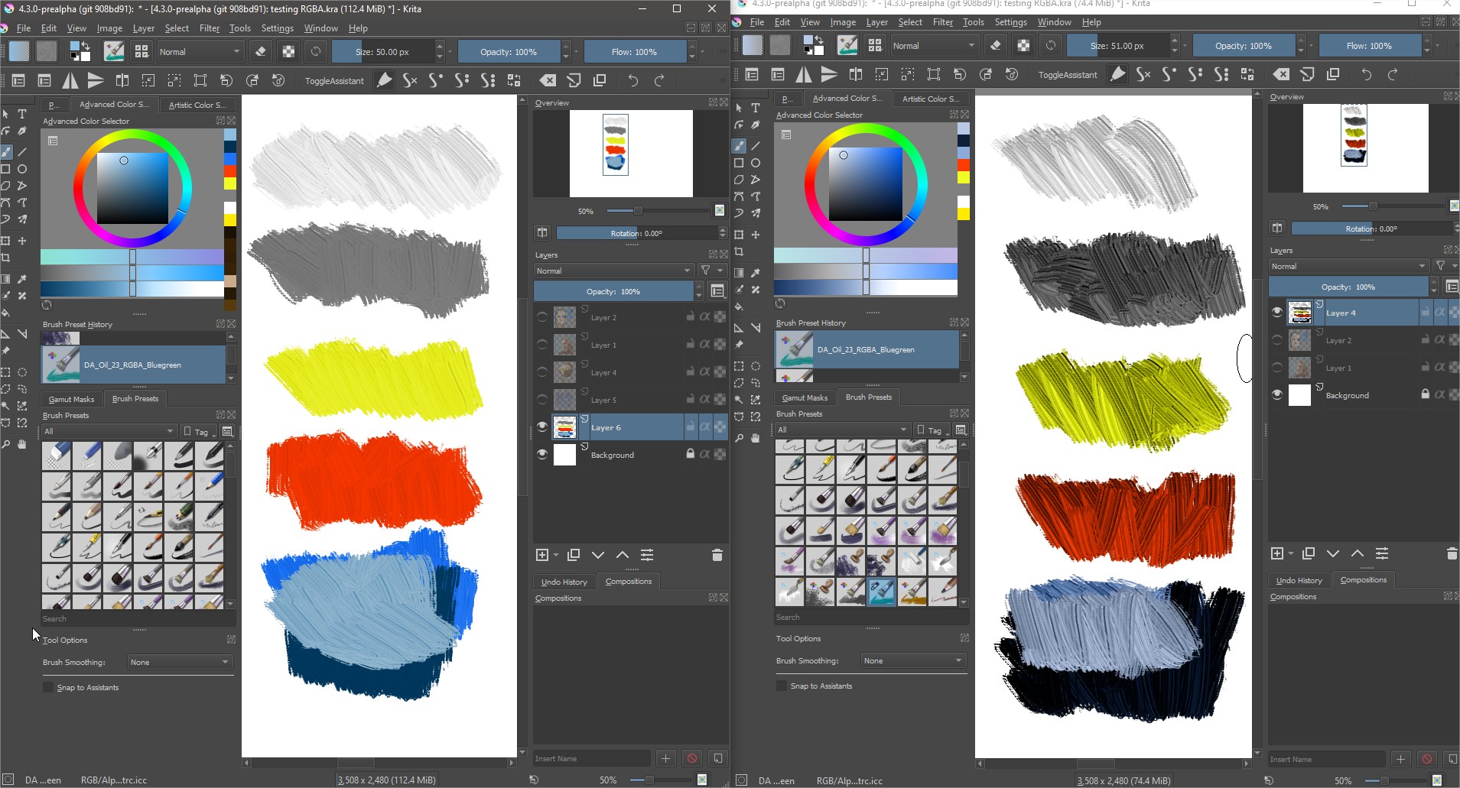Open layer blending mode dropdown in left Layers panel
The width and height of the screenshot is (1460, 788).
[x=613, y=271]
